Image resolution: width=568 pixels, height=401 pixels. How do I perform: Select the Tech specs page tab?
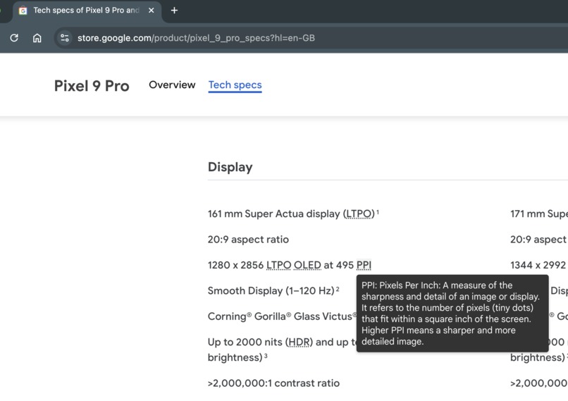tap(235, 85)
